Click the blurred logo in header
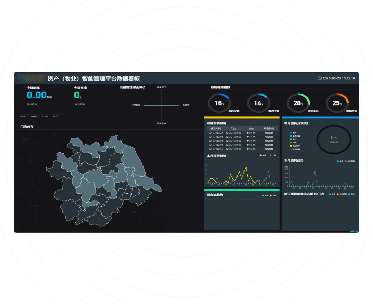 click(31, 78)
